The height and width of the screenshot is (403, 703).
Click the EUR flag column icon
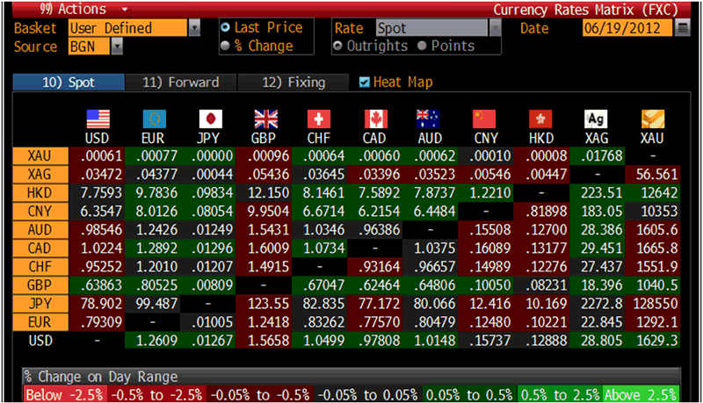pyautogui.click(x=154, y=119)
